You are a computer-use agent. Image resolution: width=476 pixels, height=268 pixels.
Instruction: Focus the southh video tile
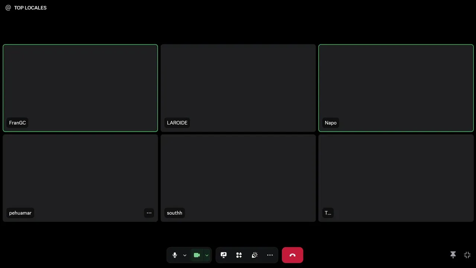click(x=238, y=178)
